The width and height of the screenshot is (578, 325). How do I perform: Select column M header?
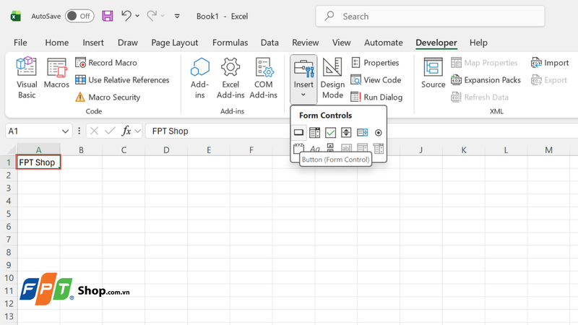548,149
